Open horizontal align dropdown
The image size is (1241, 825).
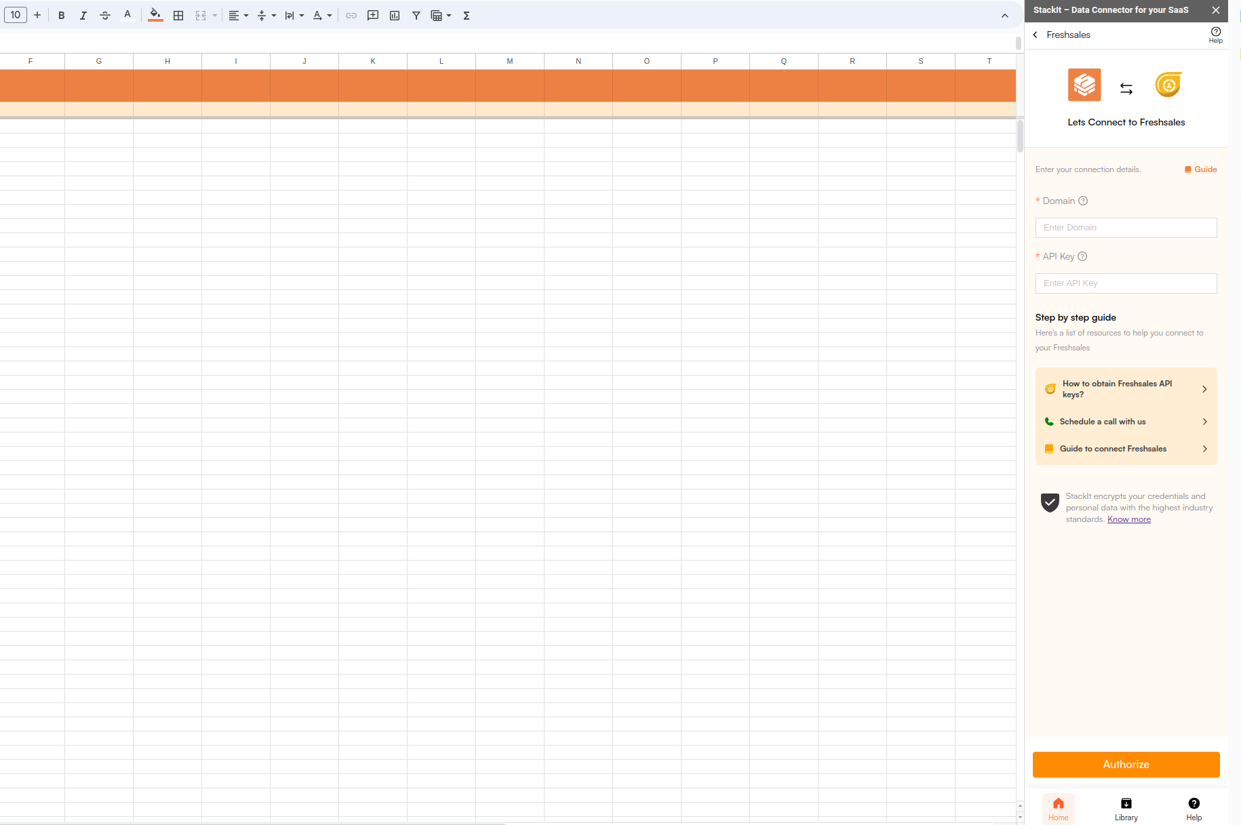(x=238, y=16)
